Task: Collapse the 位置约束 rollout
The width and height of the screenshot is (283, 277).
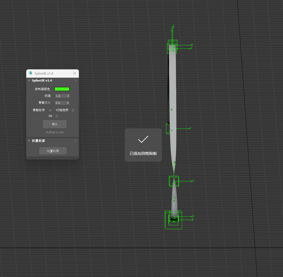Action: tap(29, 140)
